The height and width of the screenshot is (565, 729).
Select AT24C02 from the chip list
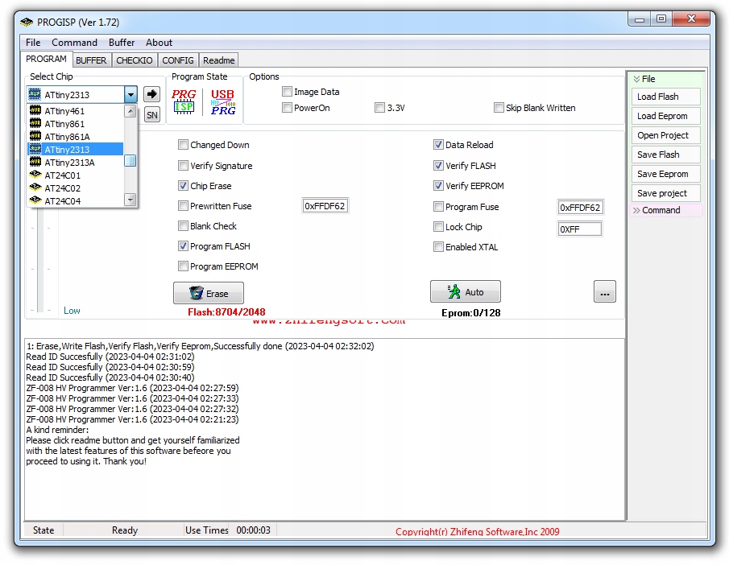pos(76,188)
